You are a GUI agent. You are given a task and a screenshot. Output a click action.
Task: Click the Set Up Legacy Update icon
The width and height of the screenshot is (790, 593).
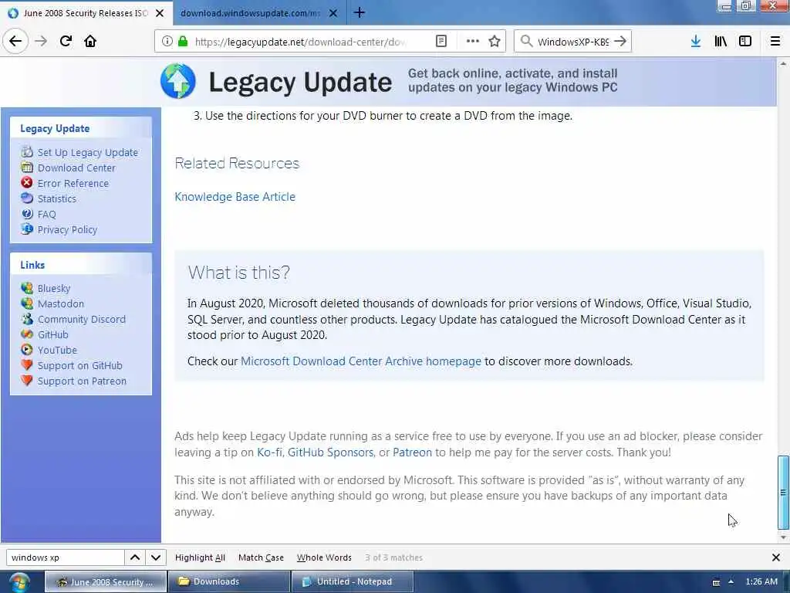pyautogui.click(x=27, y=152)
